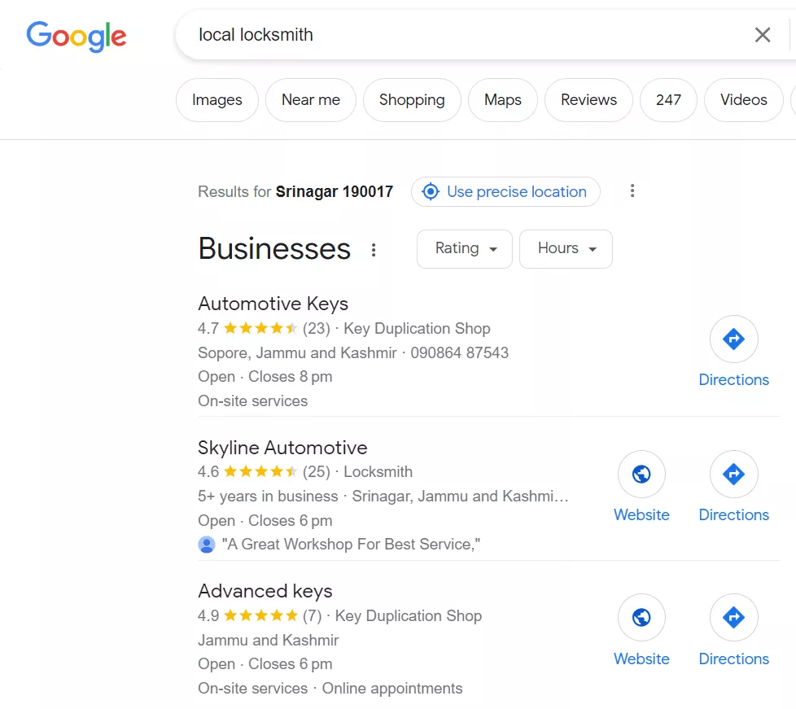Click "5+ years in business" text
The height and width of the screenshot is (709, 796).
268,497
